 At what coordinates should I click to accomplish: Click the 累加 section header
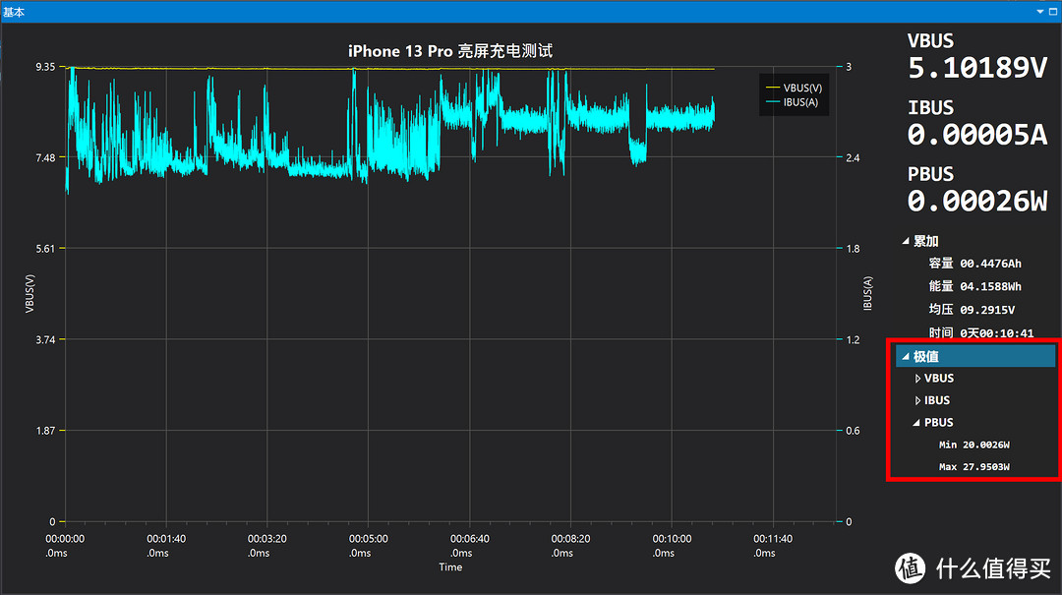925,241
